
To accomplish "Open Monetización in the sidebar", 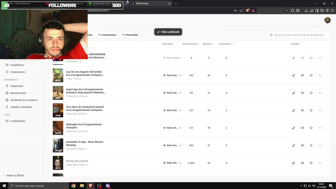I will 18,93.
